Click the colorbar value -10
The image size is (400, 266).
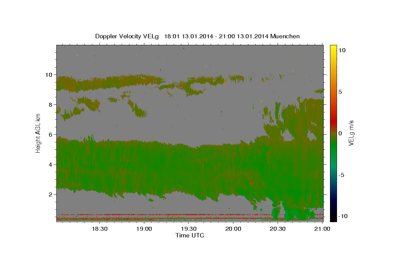point(343,216)
